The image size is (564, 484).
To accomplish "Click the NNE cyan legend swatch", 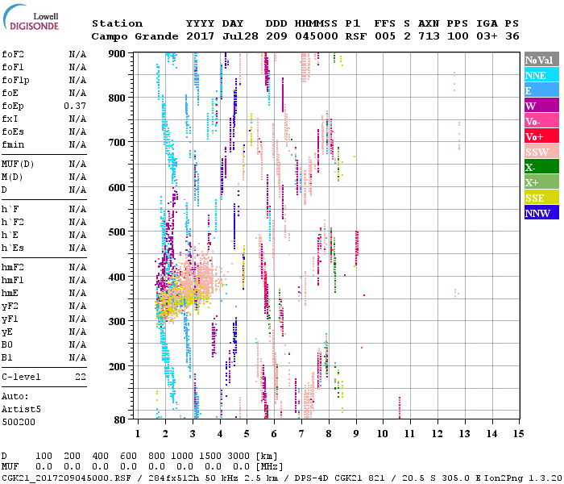I will coord(541,75).
